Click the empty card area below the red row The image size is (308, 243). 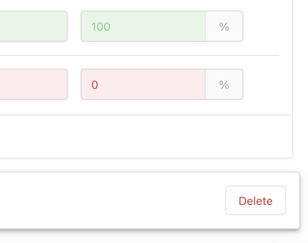143,137
